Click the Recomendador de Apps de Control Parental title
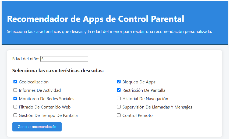Screen dimensions: 229x139 coord(96,19)
